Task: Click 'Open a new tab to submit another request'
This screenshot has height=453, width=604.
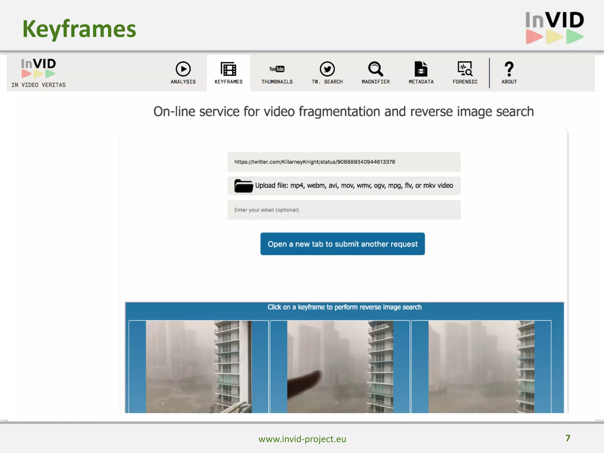Action: pyautogui.click(x=342, y=244)
